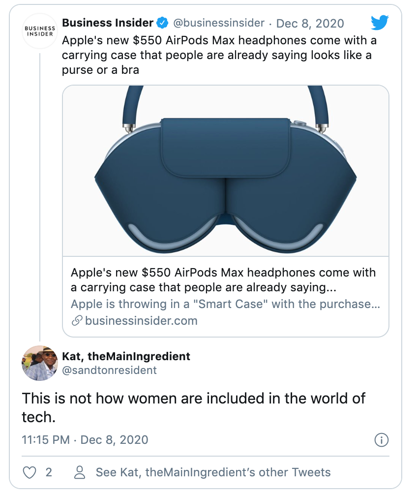The height and width of the screenshot is (496, 416).
Task: Open the Business Insider profile avatar
Action: (x=40, y=31)
